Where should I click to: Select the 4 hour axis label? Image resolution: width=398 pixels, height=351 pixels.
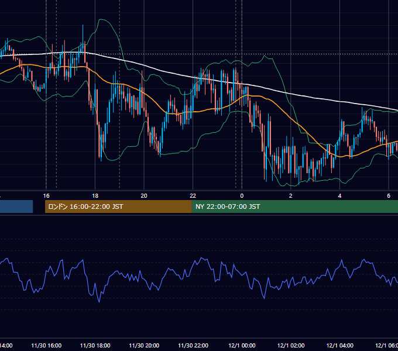pos(339,196)
